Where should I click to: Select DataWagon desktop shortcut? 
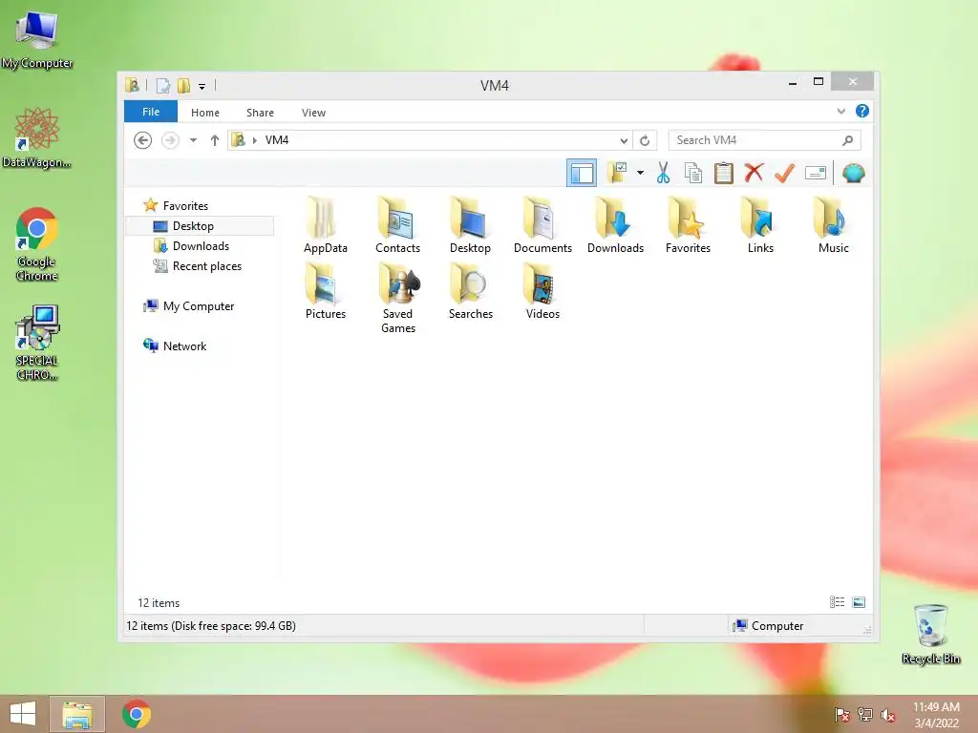[x=37, y=137]
